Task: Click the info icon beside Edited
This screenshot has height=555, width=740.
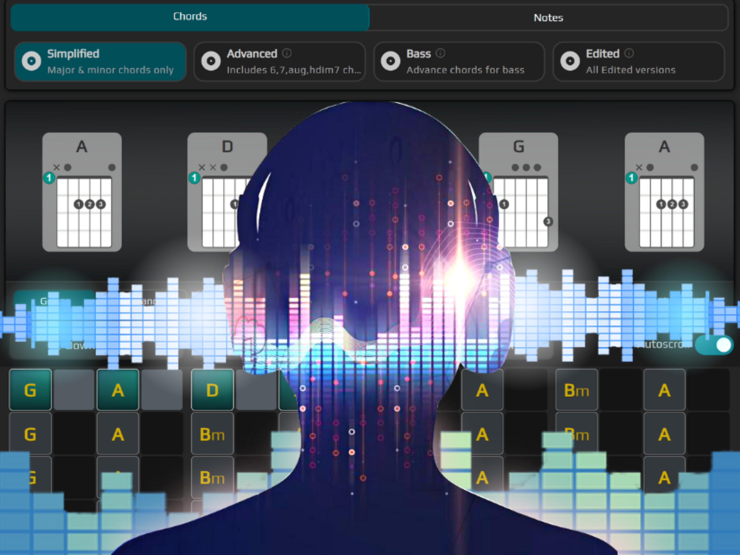Action: click(629, 53)
